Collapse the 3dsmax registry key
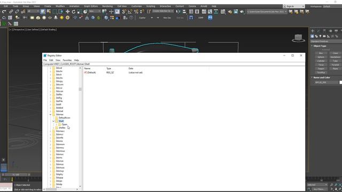342x192 pixels. 50,115
